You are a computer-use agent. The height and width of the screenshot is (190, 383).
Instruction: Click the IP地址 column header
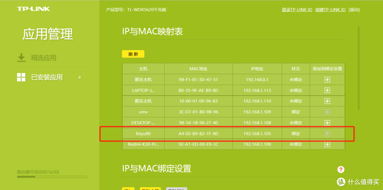257,69
